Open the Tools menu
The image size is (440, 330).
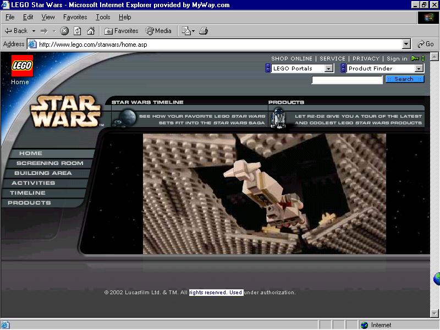103,17
